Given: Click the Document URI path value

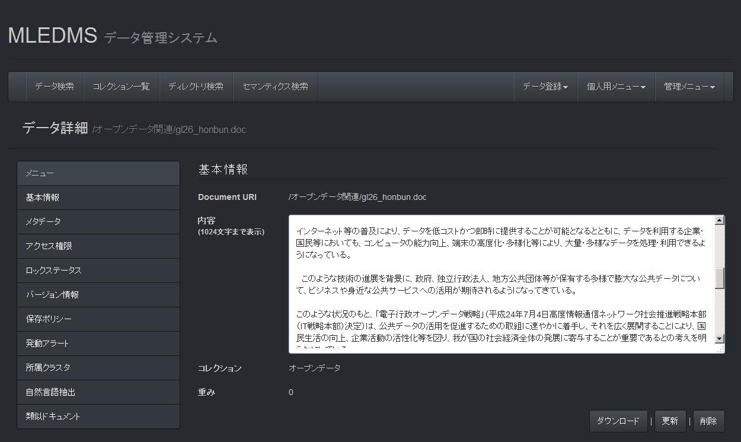Looking at the screenshot, I should pyautogui.click(x=357, y=197).
